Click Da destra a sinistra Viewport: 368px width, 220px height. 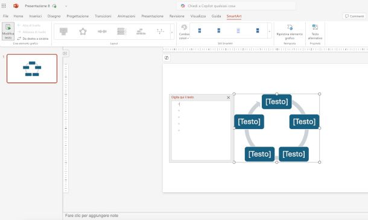[33, 39]
